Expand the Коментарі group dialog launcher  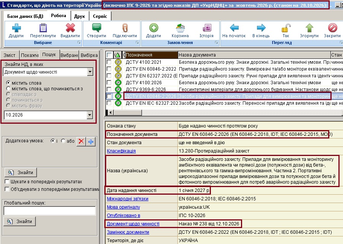pos(137,43)
